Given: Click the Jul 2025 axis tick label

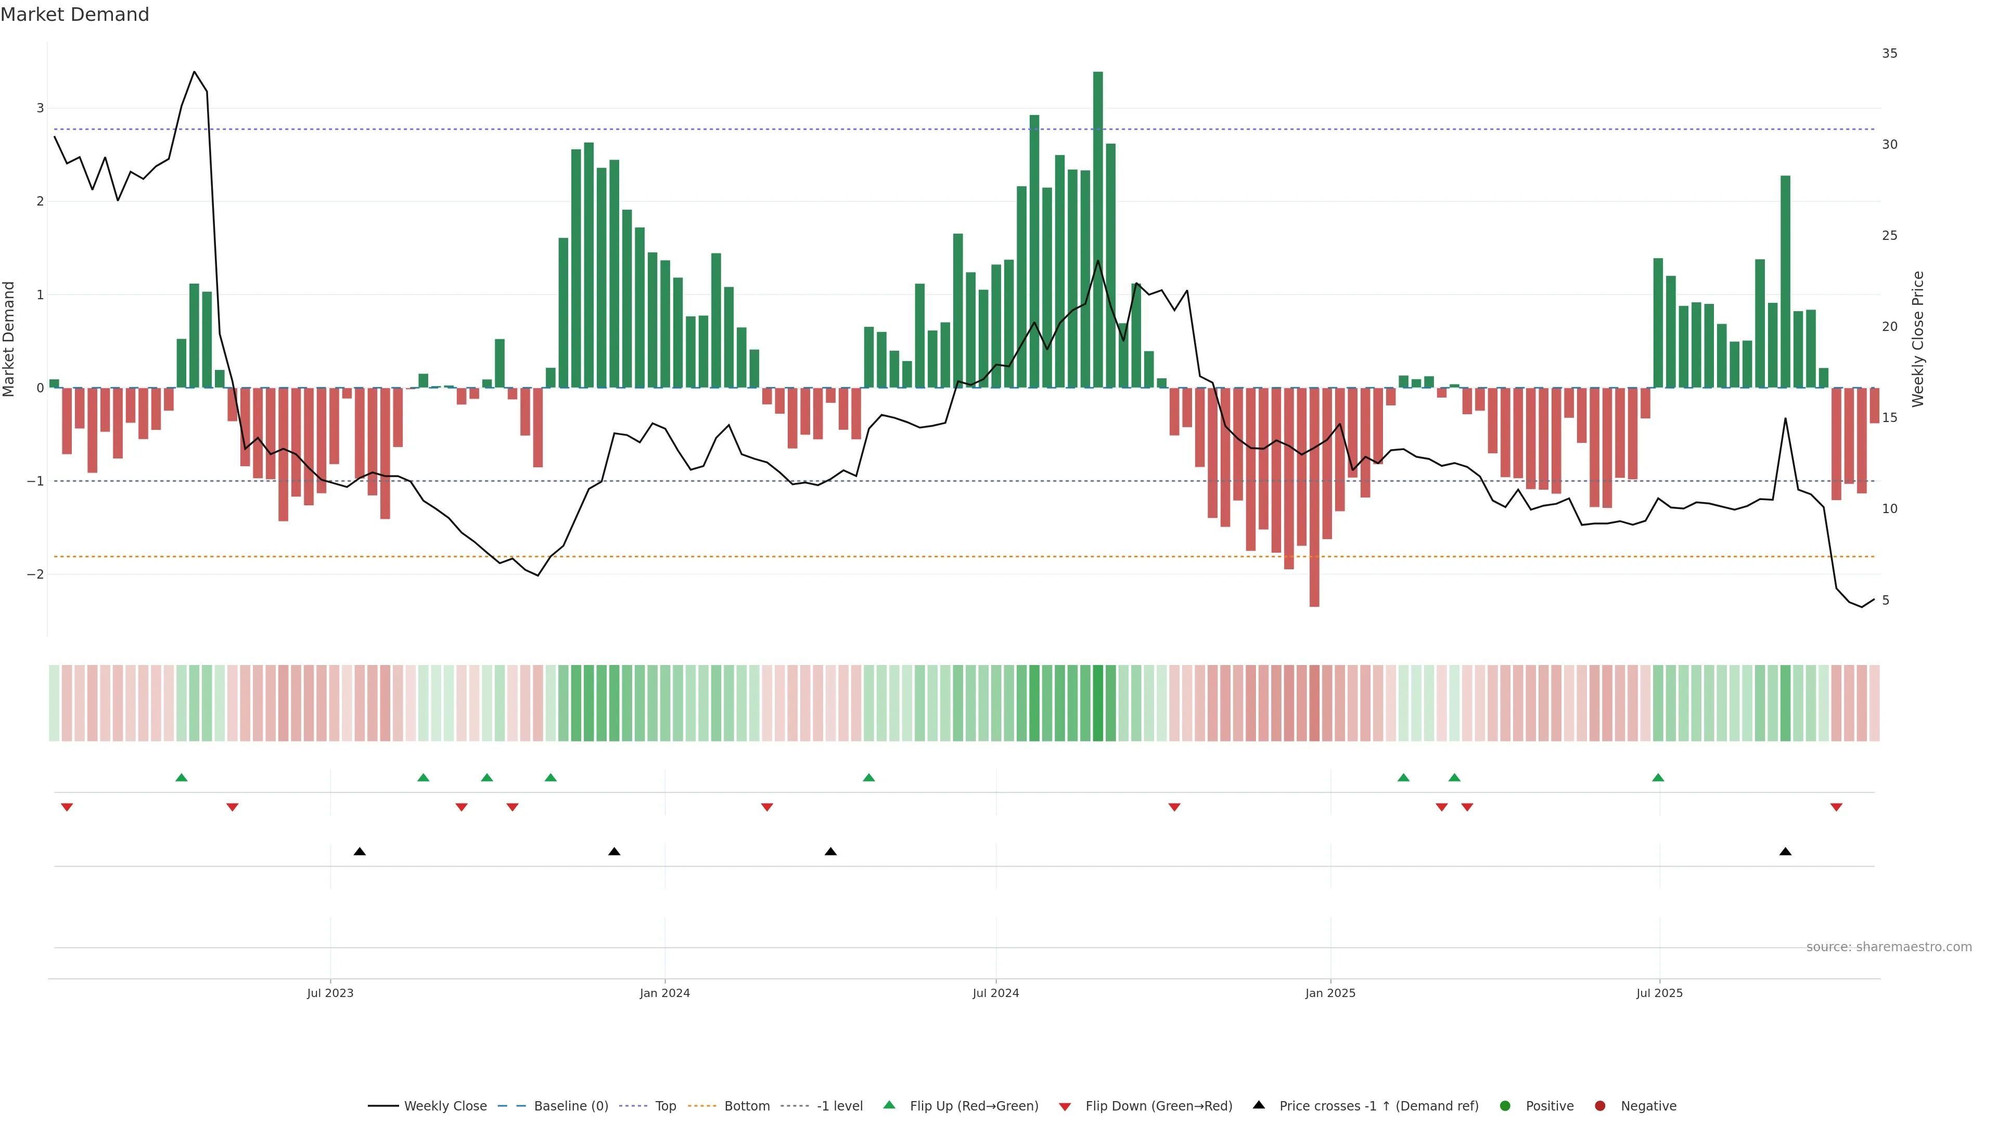Looking at the screenshot, I should pos(1659,993).
